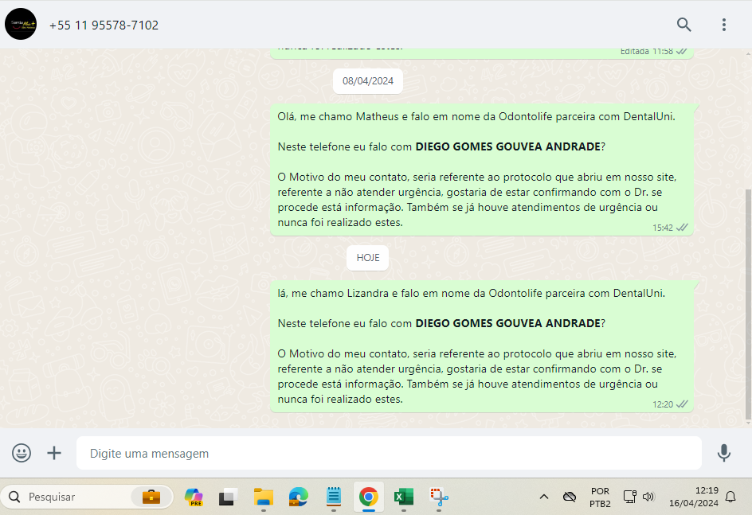Change the POR PTB2 keyboard layout
The image size is (752, 515).
[600, 497]
